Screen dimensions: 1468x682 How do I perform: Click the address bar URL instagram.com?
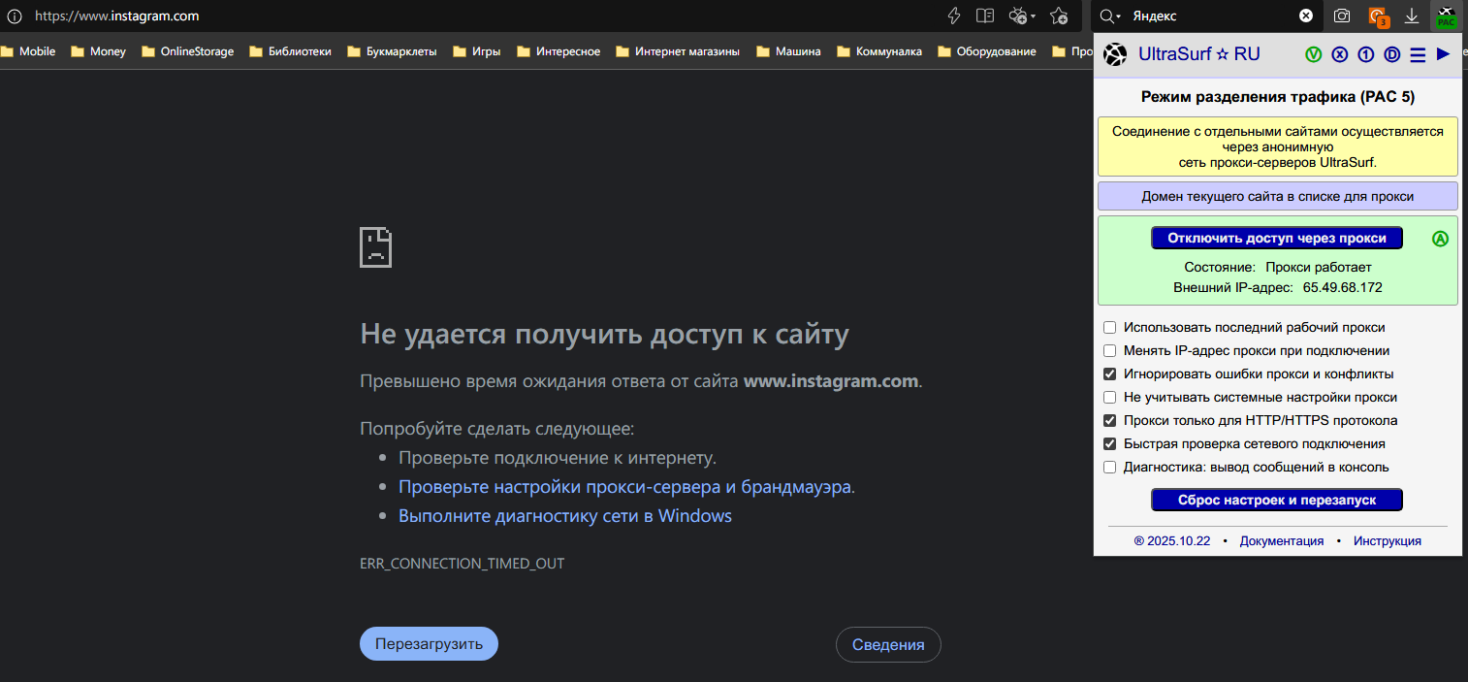(x=117, y=16)
